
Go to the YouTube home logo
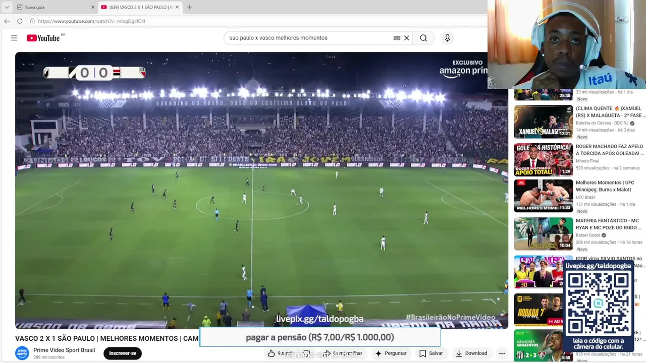point(43,38)
